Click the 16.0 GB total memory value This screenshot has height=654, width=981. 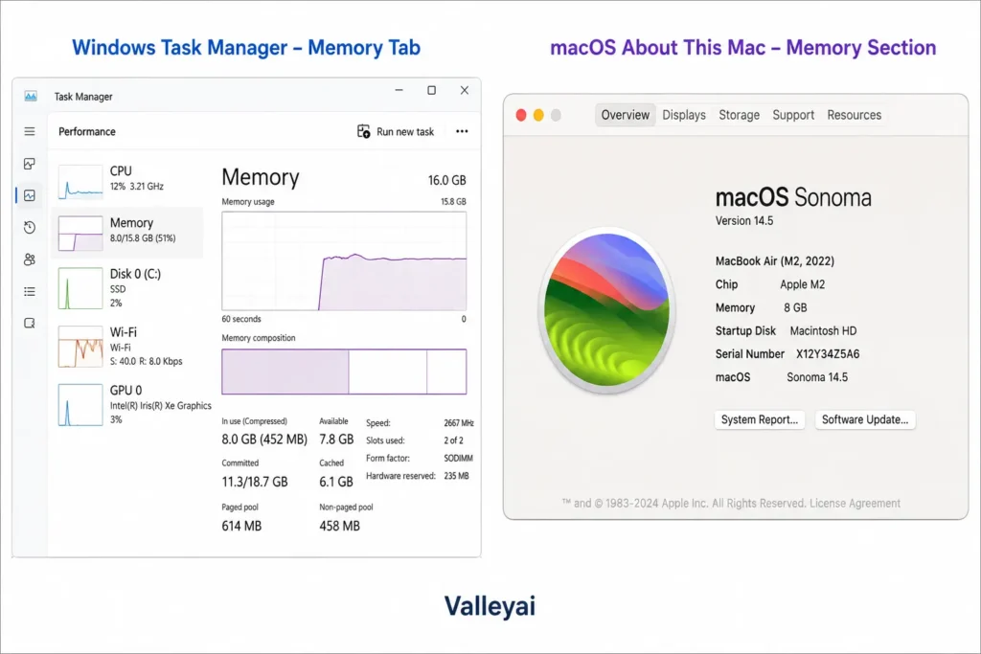pos(446,180)
